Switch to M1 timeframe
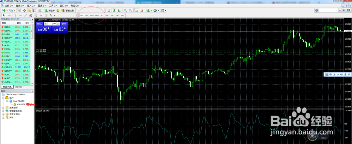Image resolution: width=352 pixels, height=144 pixels. pos(81,15)
